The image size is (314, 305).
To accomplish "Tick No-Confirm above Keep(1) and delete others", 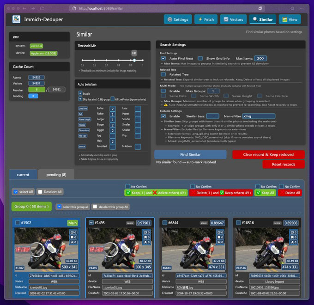I will (x=127, y=186).
